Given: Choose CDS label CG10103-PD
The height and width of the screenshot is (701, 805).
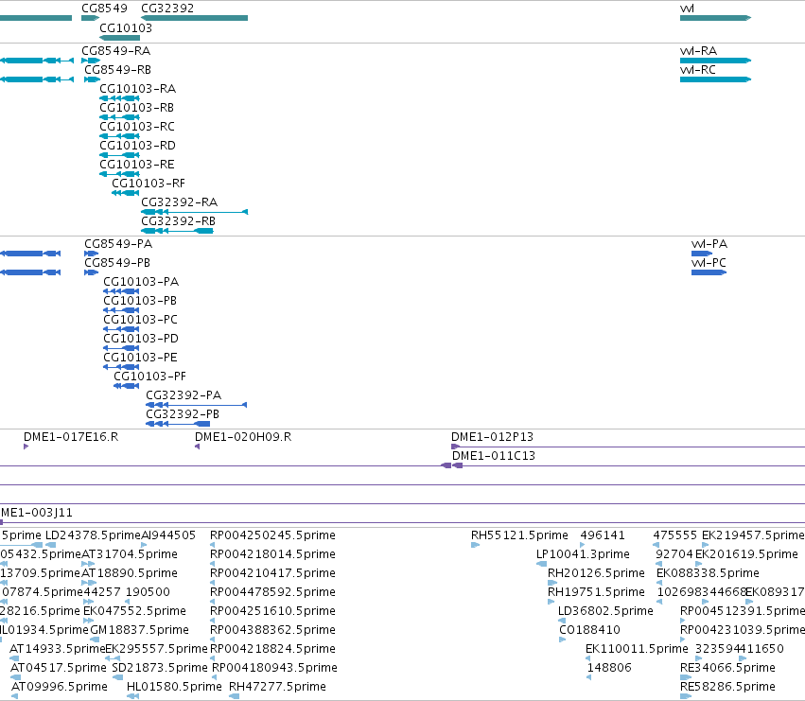Looking at the screenshot, I should coord(141,339).
